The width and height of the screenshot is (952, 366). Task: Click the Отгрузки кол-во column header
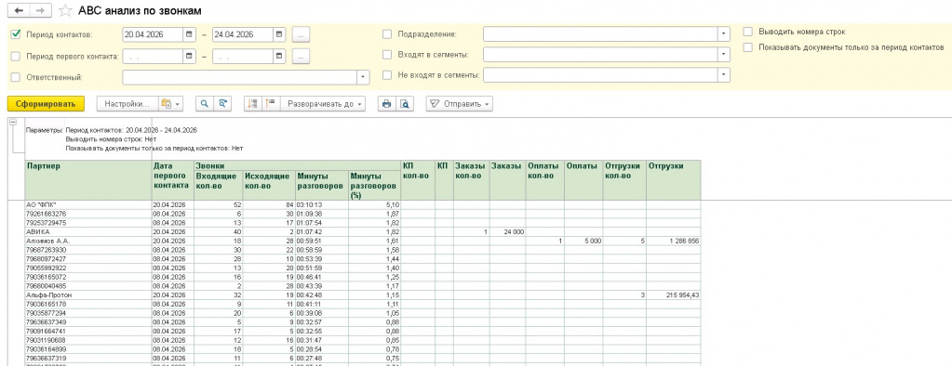pos(624,180)
